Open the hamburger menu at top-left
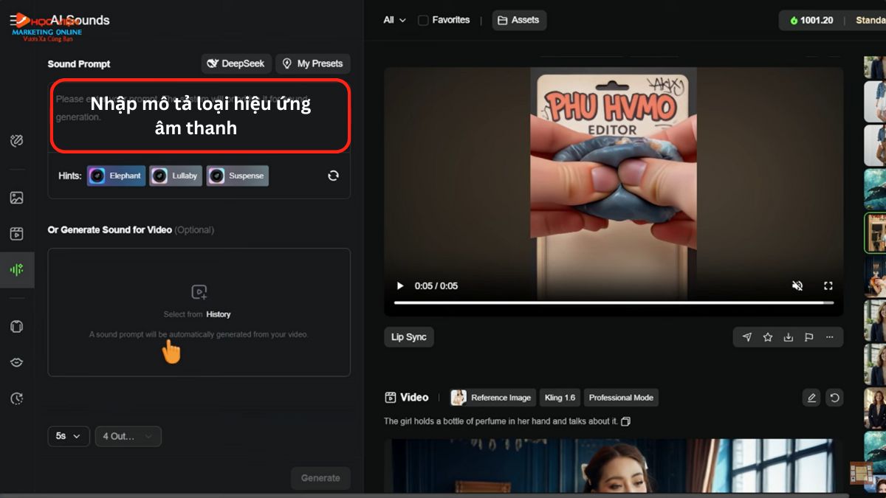Viewport: 886px width, 498px height. pos(14,21)
